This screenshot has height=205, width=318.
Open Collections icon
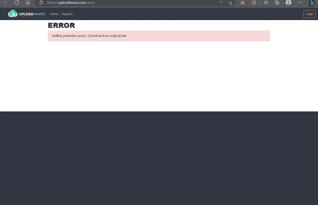point(277,3)
